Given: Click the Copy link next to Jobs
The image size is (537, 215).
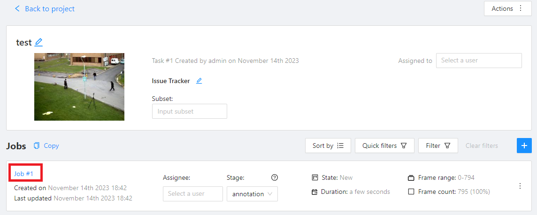Looking at the screenshot, I should (x=51, y=146).
